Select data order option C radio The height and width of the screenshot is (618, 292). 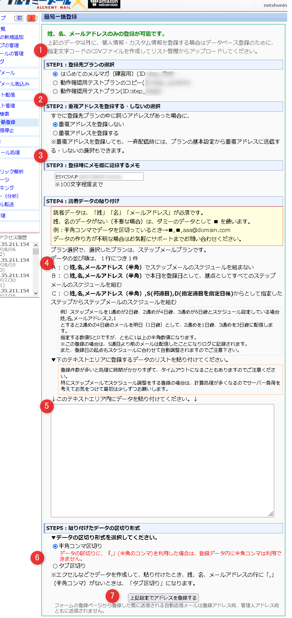point(66,293)
